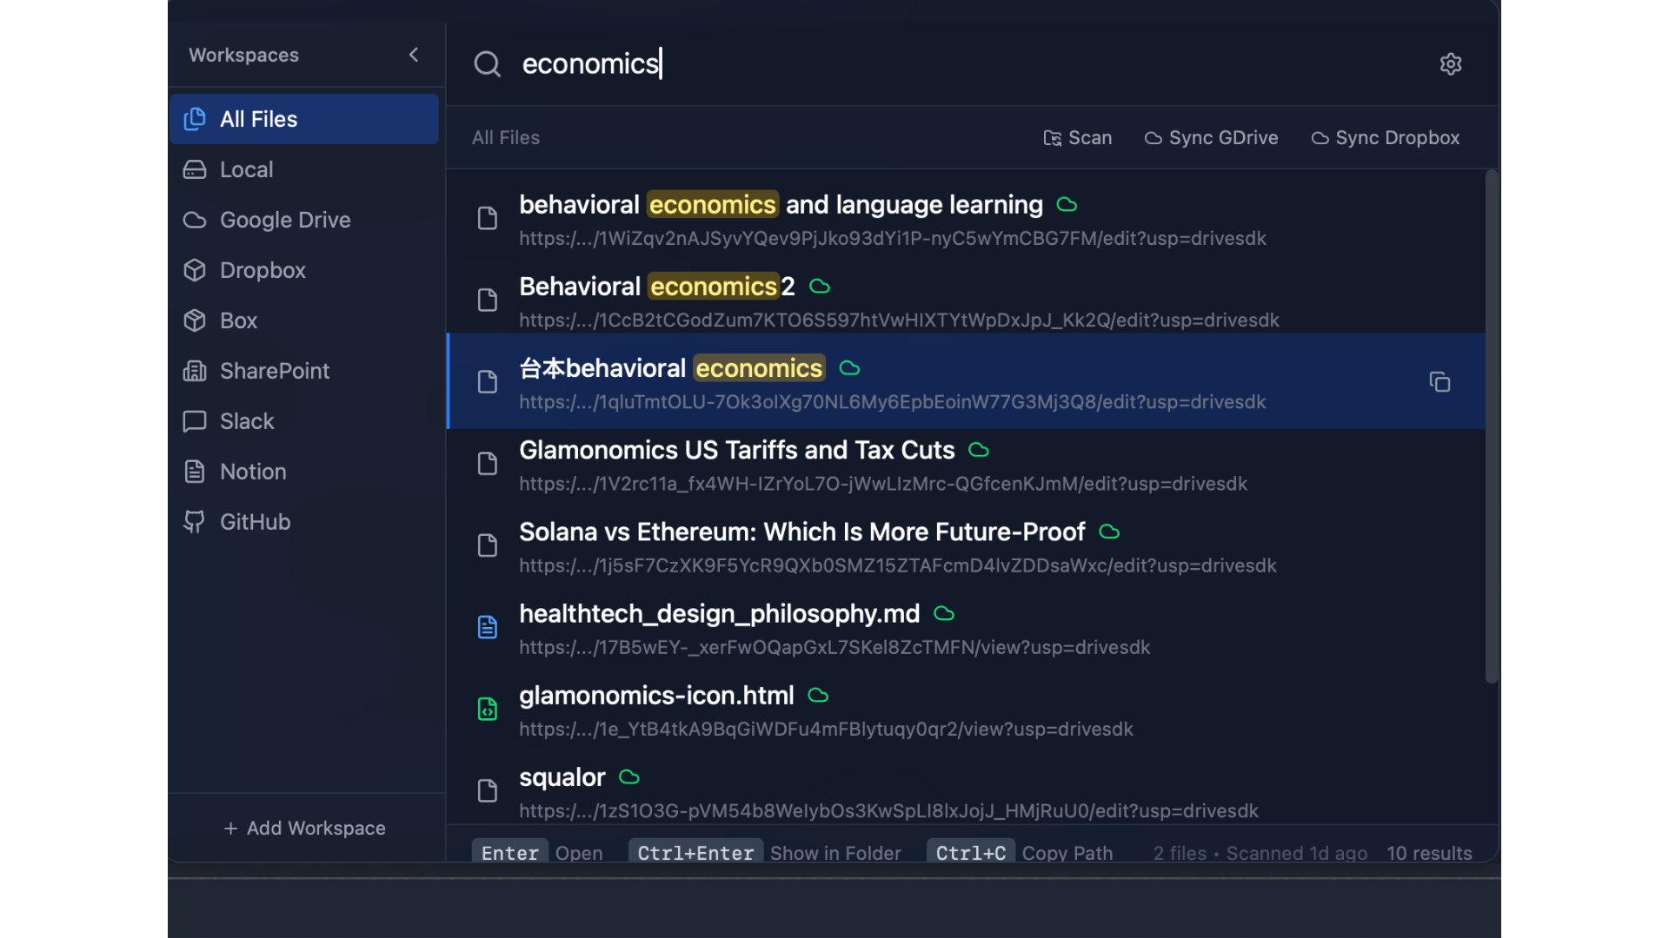Open the Box workspace source
The height and width of the screenshot is (938, 1669).
coord(237,320)
